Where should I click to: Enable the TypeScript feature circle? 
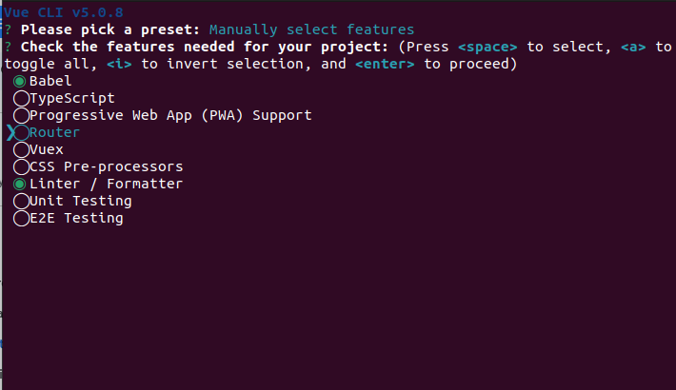click(x=21, y=98)
